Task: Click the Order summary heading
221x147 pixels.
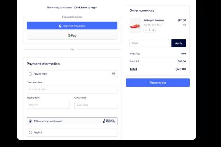Action: pos(142,10)
